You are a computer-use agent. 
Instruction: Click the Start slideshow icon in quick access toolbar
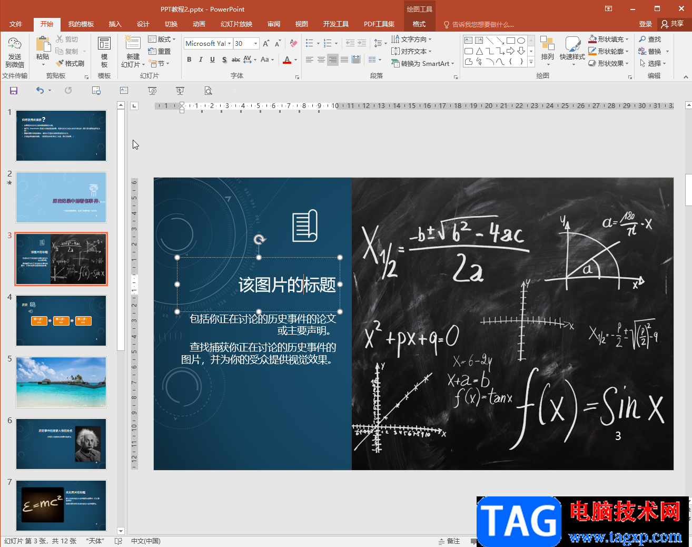click(152, 91)
